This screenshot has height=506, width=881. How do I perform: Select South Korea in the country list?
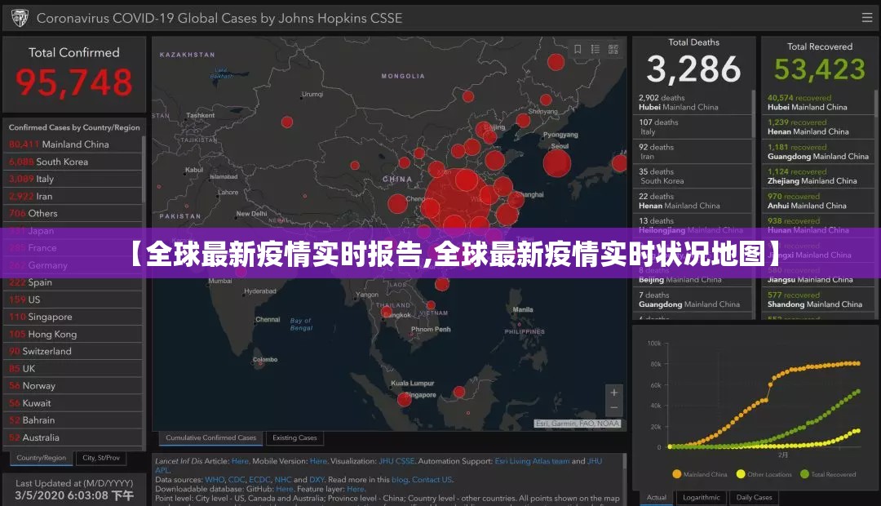(x=61, y=162)
